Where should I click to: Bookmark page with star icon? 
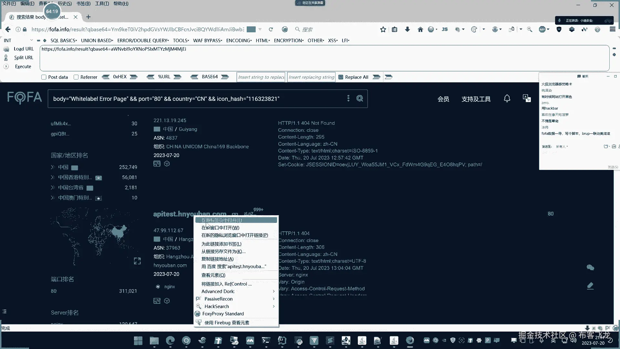[x=383, y=29]
